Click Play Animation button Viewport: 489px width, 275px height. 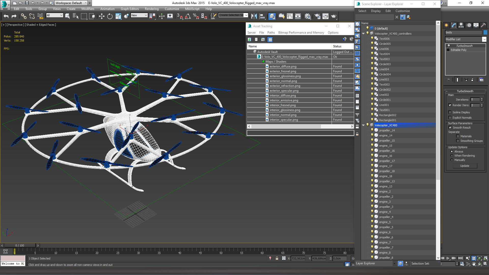point(448,258)
